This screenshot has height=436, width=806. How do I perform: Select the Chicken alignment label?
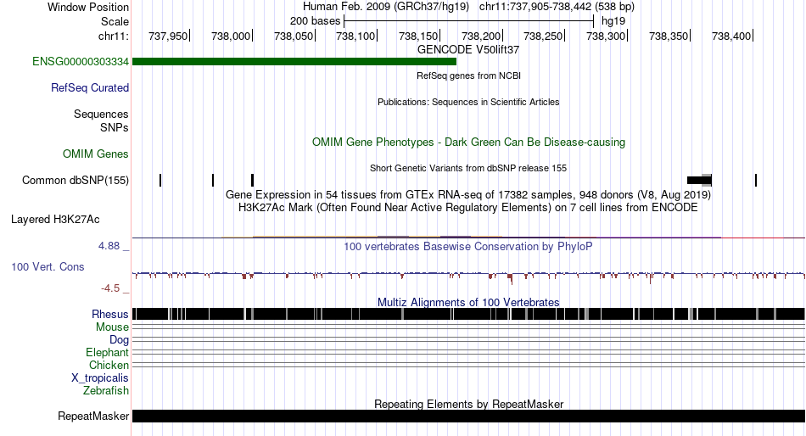pyautogui.click(x=109, y=365)
